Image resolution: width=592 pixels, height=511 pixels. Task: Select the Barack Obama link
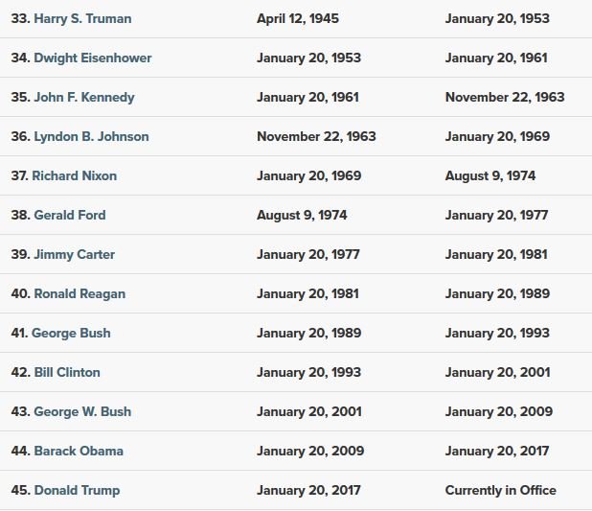pyautogui.click(x=79, y=451)
